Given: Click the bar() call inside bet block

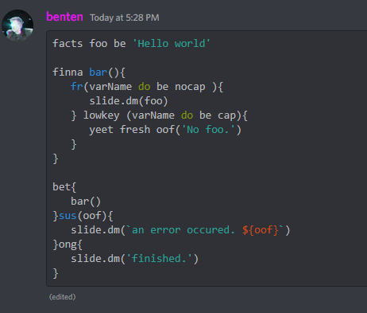Looking at the screenshot, I should (x=86, y=201).
